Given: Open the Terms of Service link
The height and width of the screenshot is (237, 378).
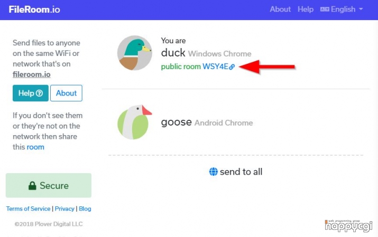Looking at the screenshot, I should (x=28, y=209).
